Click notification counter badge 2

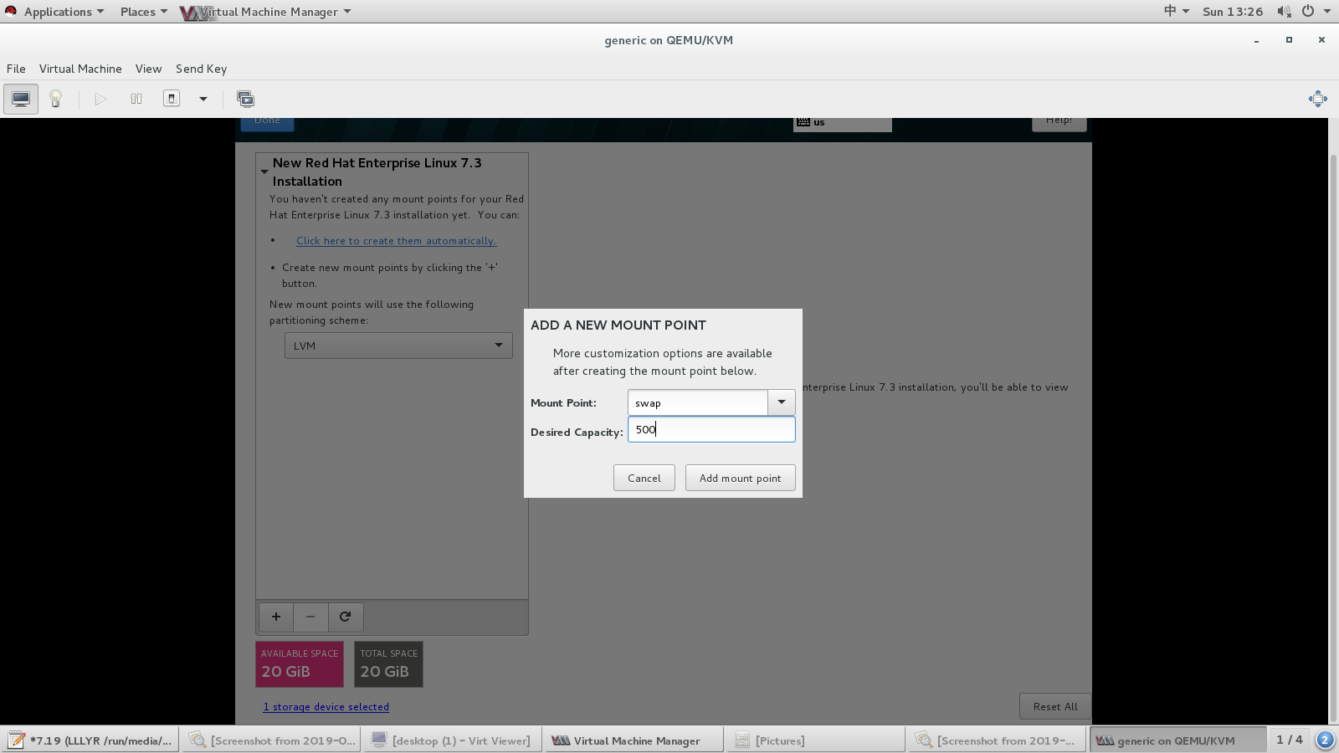1325,740
